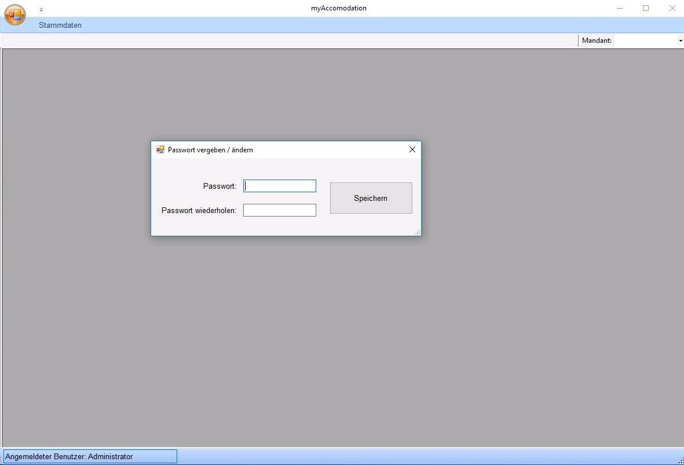This screenshot has width=684, height=465.
Task: Click the main window's bottom-right resize grip
Action: pyautogui.click(x=680, y=461)
